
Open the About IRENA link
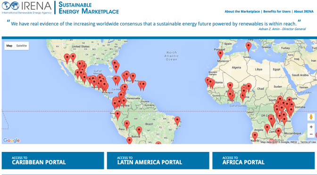click(303, 11)
